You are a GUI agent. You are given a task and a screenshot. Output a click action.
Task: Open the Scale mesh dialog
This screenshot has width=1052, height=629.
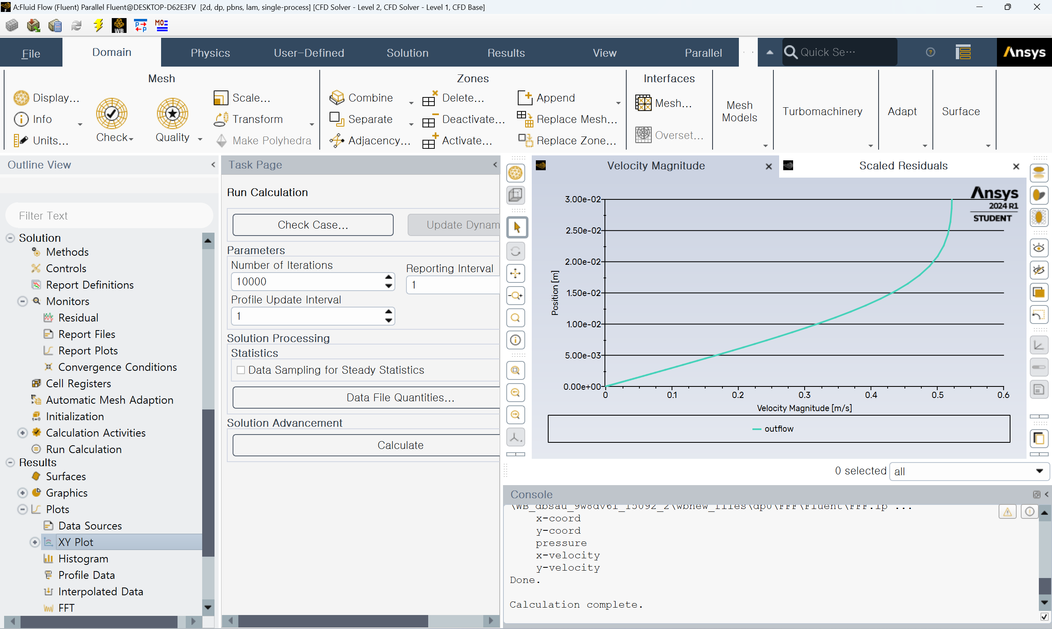coord(242,98)
